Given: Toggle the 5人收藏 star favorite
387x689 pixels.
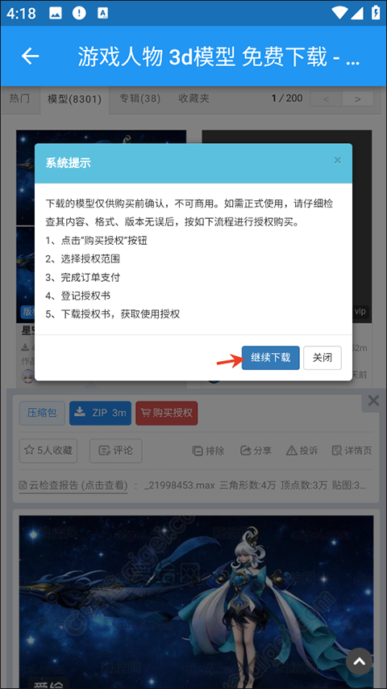Looking at the screenshot, I should click(48, 451).
